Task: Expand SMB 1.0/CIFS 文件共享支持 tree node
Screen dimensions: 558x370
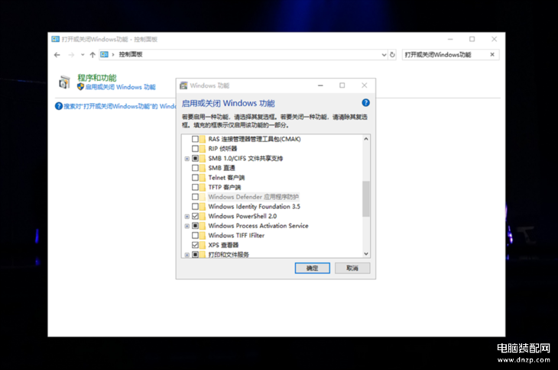Action: coord(187,159)
